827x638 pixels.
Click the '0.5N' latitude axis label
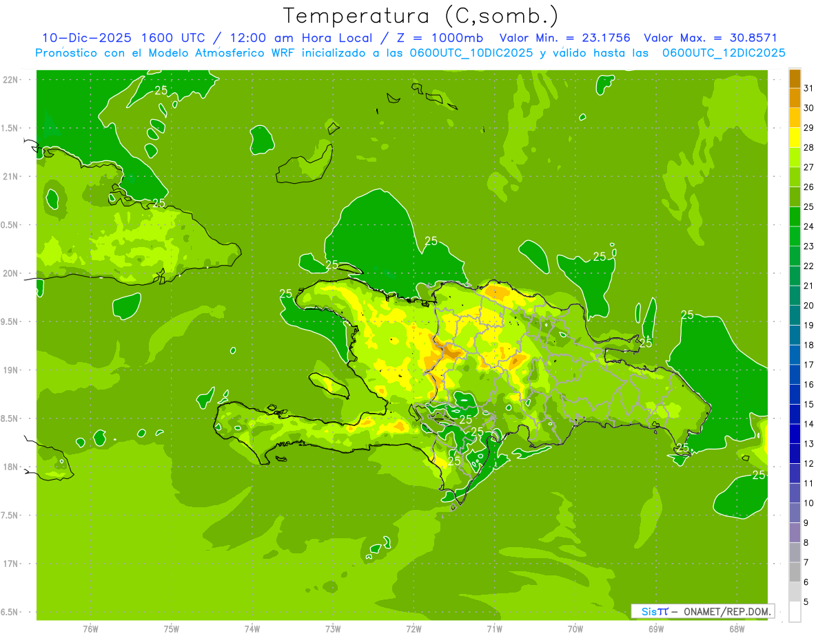[x=10, y=225]
